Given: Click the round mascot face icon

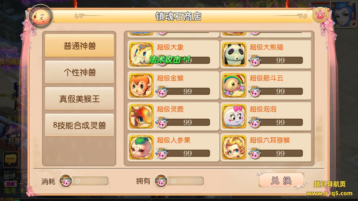Looking at the screenshot, I should tap(41, 17).
